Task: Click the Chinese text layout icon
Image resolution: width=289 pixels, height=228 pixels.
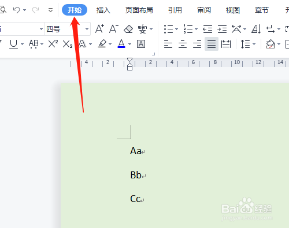Action: (x=236, y=29)
